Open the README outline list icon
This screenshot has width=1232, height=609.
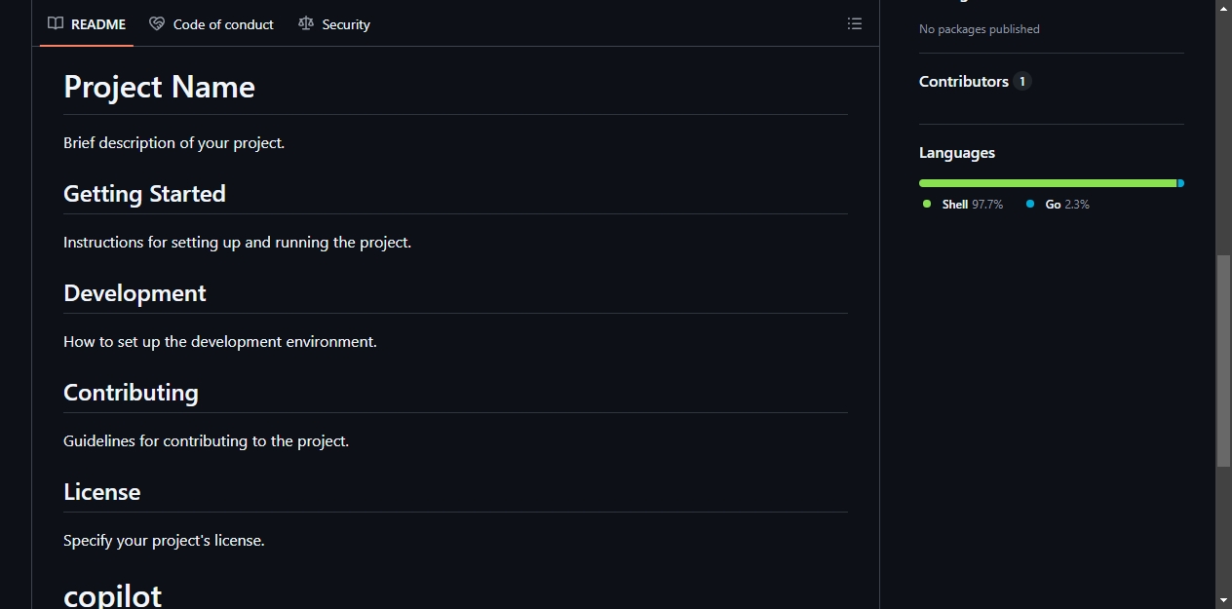[x=855, y=24]
